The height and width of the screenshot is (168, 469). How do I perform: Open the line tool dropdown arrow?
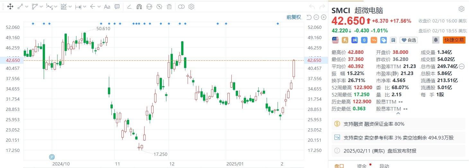[x=26, y=6]
